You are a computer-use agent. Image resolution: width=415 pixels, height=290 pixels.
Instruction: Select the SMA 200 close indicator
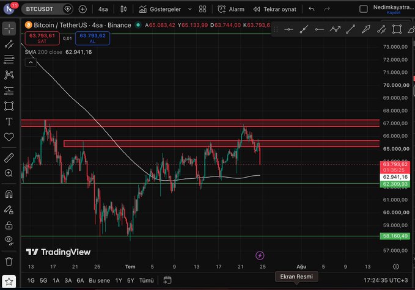pos(43,52)
